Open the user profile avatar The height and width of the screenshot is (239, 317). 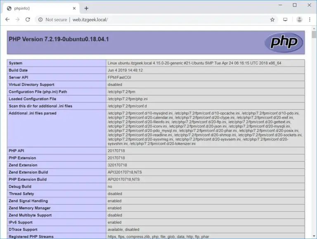click(299, 19)
